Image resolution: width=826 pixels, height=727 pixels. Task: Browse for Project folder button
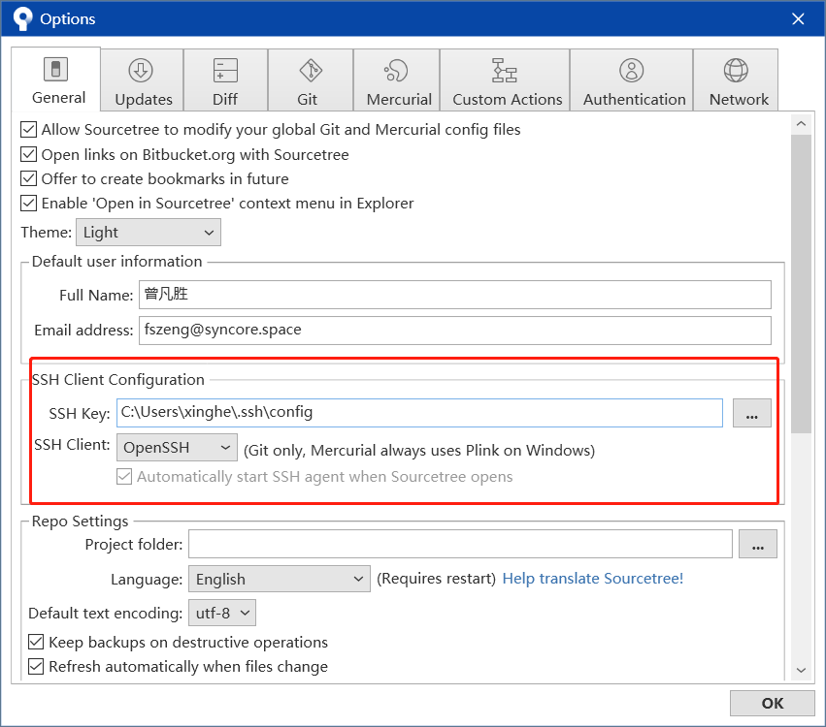click(x=757, y=544)
